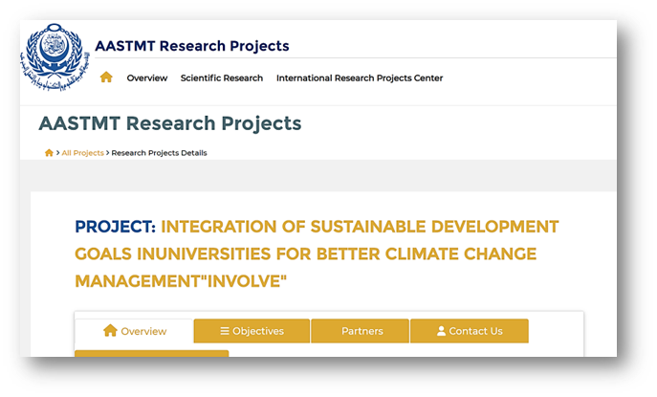Click the INTEGRATION OF SUSTAINABLE DEVELOPMENT project title
Screen dimensions: 657x397
[359, 227]
